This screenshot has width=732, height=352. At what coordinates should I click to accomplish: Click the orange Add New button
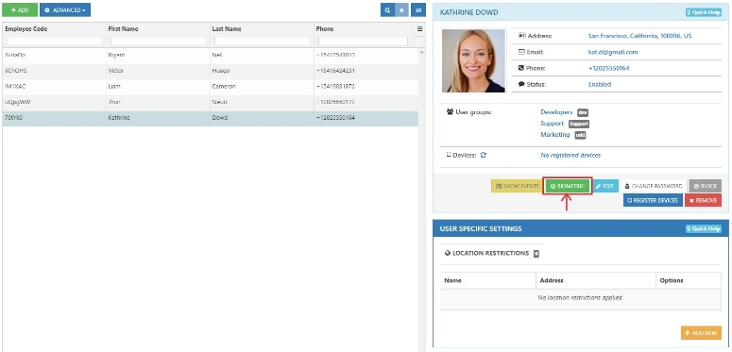(x=701, y=333)
